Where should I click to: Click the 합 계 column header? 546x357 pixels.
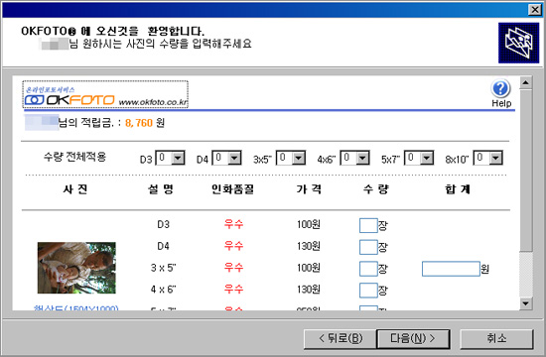458,189
